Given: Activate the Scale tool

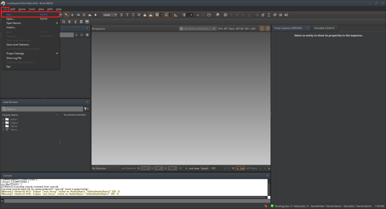Looking at the screenshot, I should click(84, 15).
